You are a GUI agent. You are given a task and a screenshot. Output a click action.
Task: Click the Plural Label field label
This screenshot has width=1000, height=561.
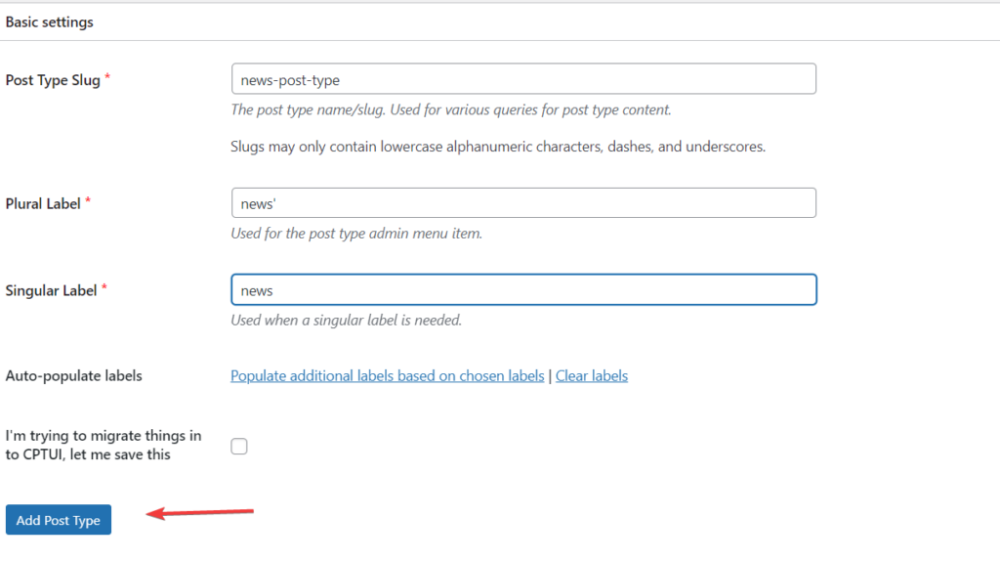[x=43, y=203]
